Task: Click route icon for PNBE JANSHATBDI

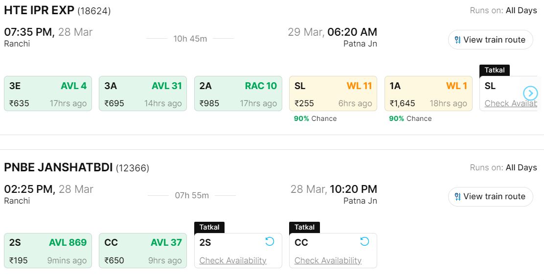Action: pyautogui.click(x=457, y=197)
